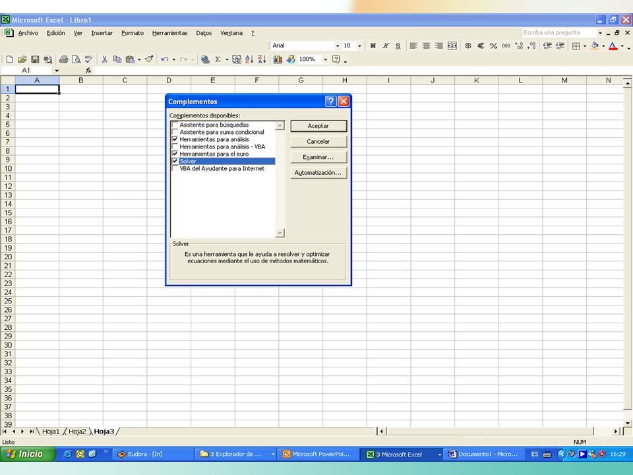Viewport: 633px width, 475px height.
Task: Check Asistente para búsquedas add-in
Action: pos(175,125)
